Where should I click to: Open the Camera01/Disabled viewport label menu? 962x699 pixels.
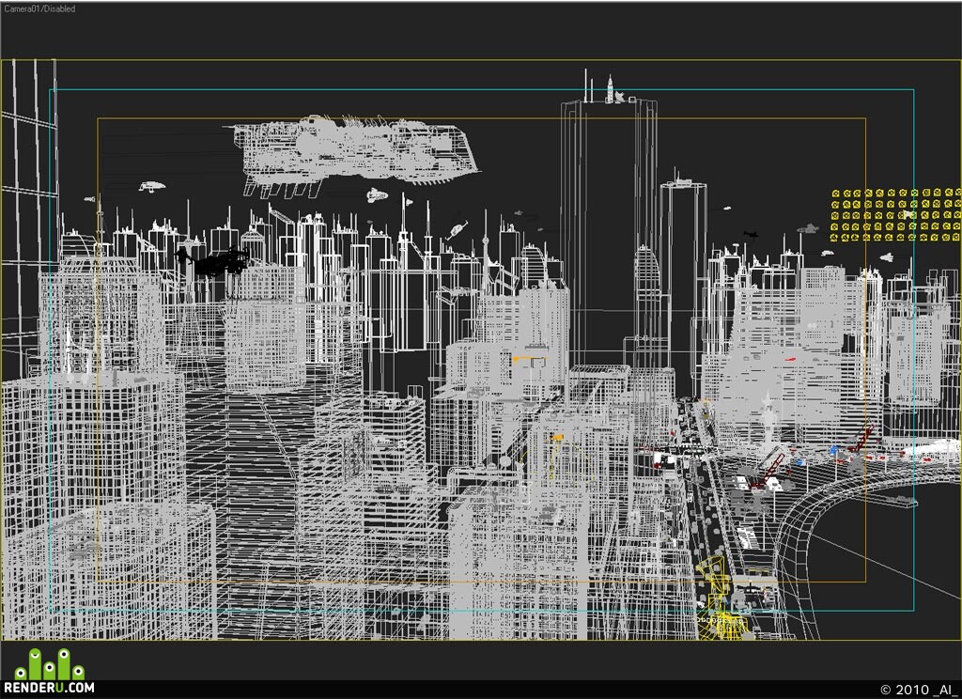point(39,8)
